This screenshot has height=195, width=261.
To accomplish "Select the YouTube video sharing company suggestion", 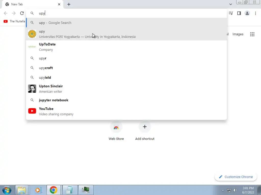I will pos(126,111).
